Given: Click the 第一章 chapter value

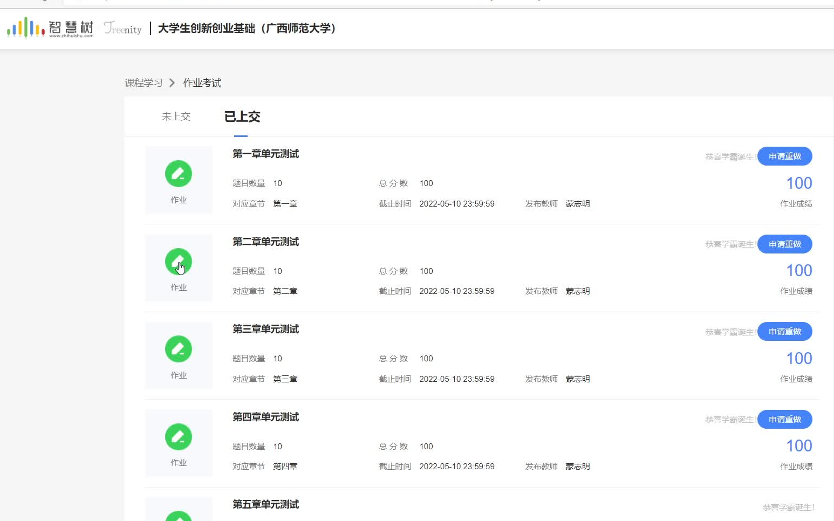Looking at the screenshot, I should pos(285,204).
